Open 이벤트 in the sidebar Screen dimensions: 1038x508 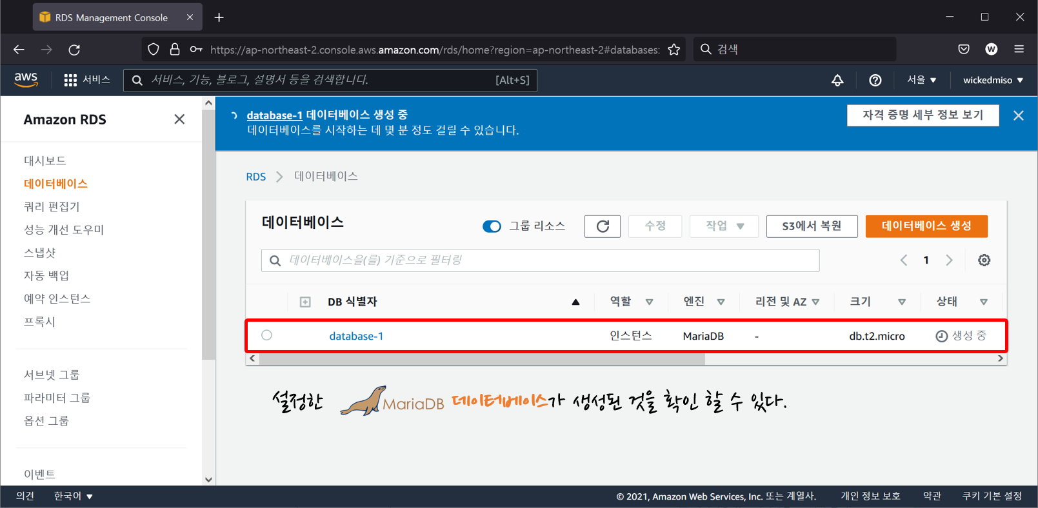[39, 474]
